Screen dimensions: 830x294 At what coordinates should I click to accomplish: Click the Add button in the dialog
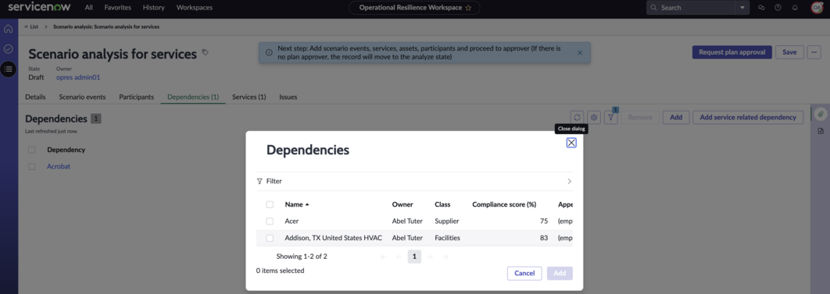(x=560, y=274)
